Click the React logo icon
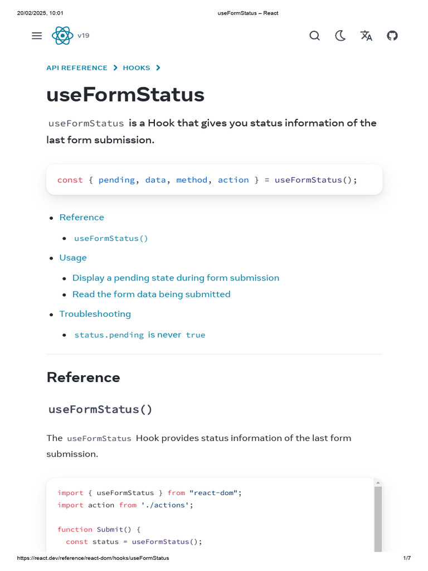The height and width of the screenshot is (571, 428). 62,36
